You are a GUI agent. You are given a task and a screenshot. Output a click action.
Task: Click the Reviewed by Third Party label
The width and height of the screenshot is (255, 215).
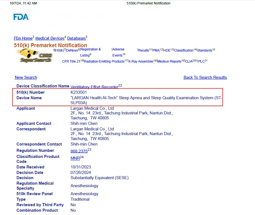pos(40,205)
